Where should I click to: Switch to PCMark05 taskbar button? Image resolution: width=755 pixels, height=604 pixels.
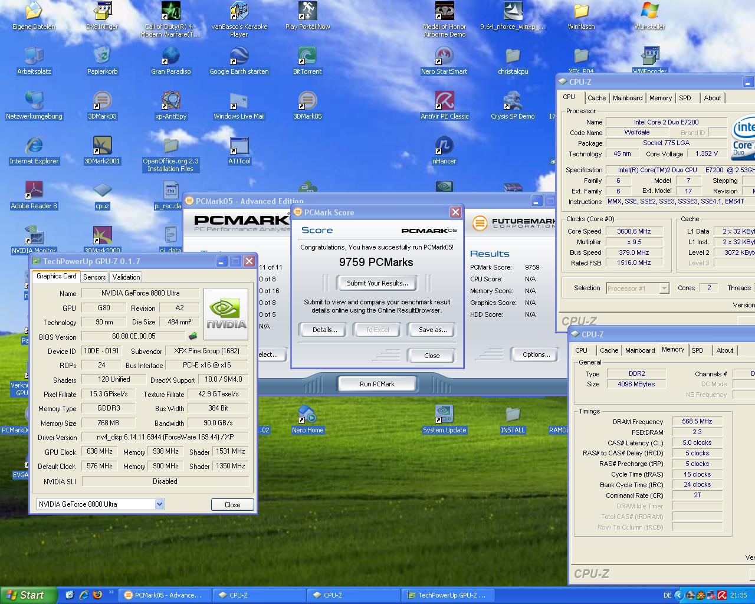tap(163, 595)
